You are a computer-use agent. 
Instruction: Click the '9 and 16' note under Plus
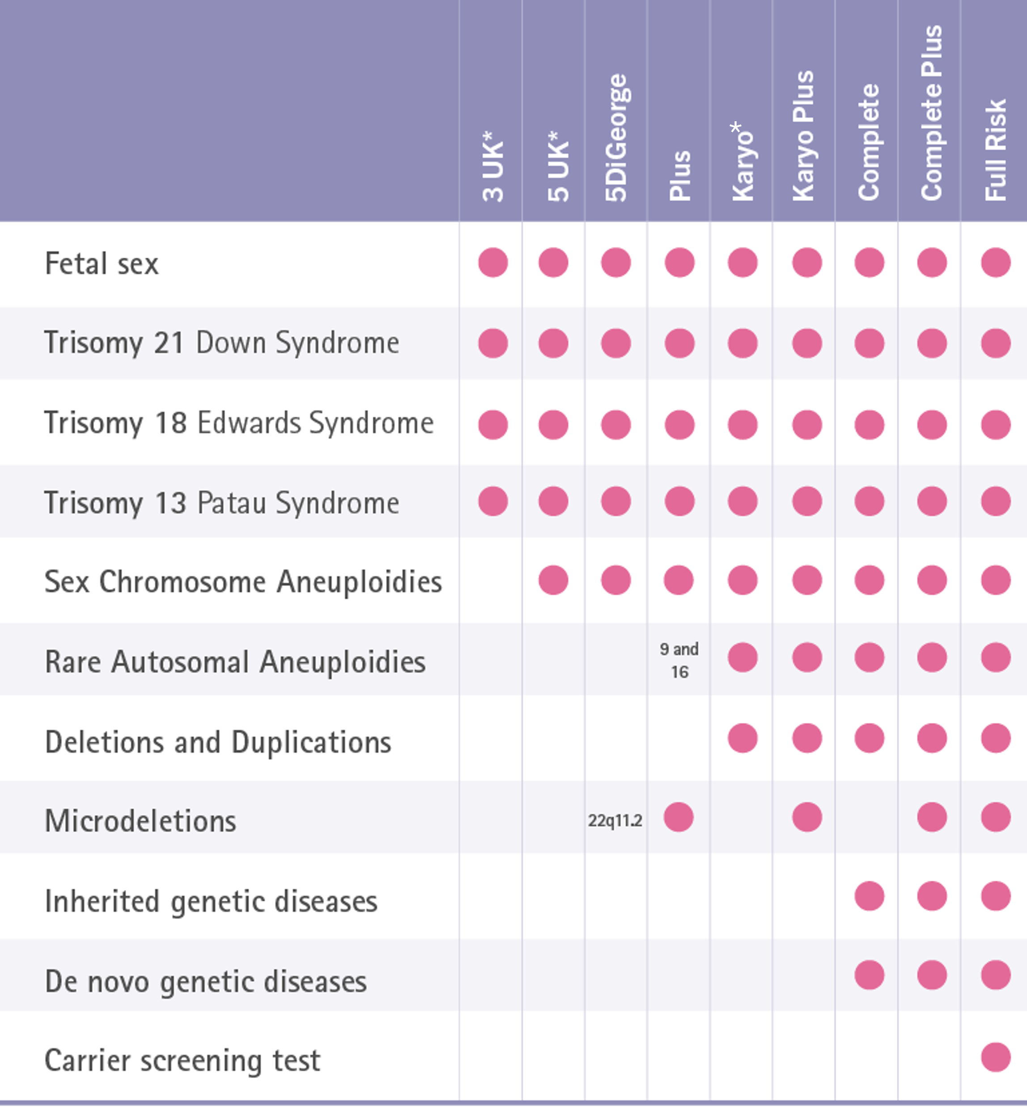(x=679, y=661)
